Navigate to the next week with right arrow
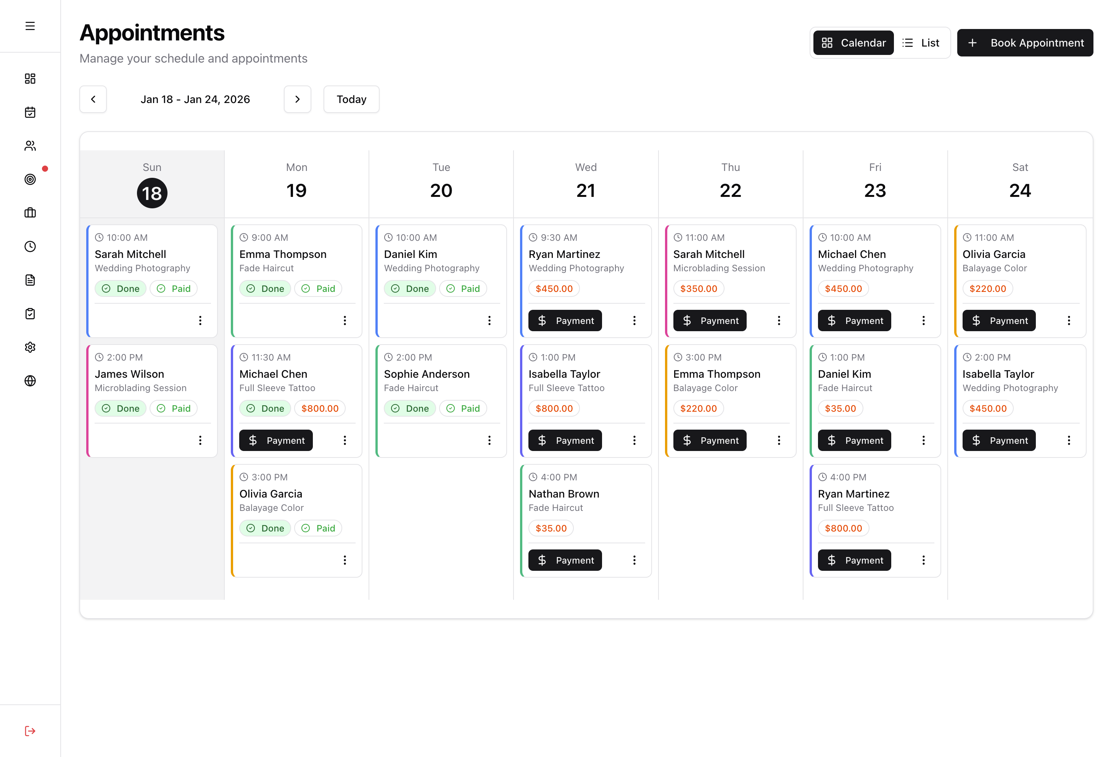Screen dimensions: 1111x757 pos(297,99)
